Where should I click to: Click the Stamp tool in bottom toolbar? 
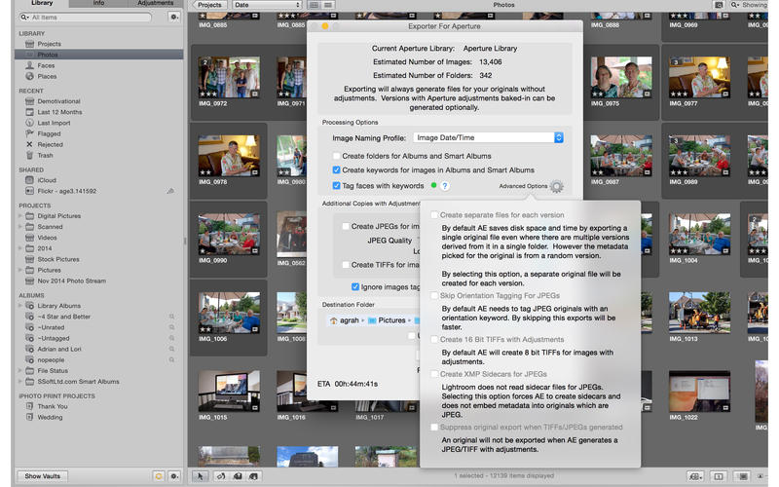253,476
